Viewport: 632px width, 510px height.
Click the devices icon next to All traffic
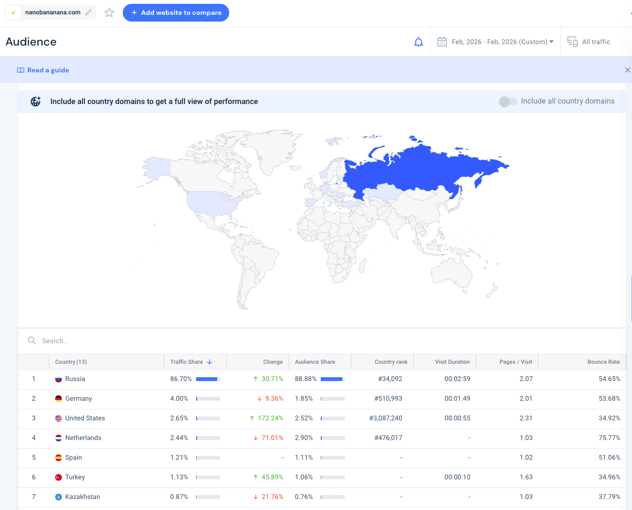(572, 42)
